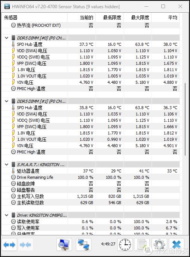Viewport: 190px width, 257px height.
Task: Open remote network computers icon
Action: [x=83, y=245]
